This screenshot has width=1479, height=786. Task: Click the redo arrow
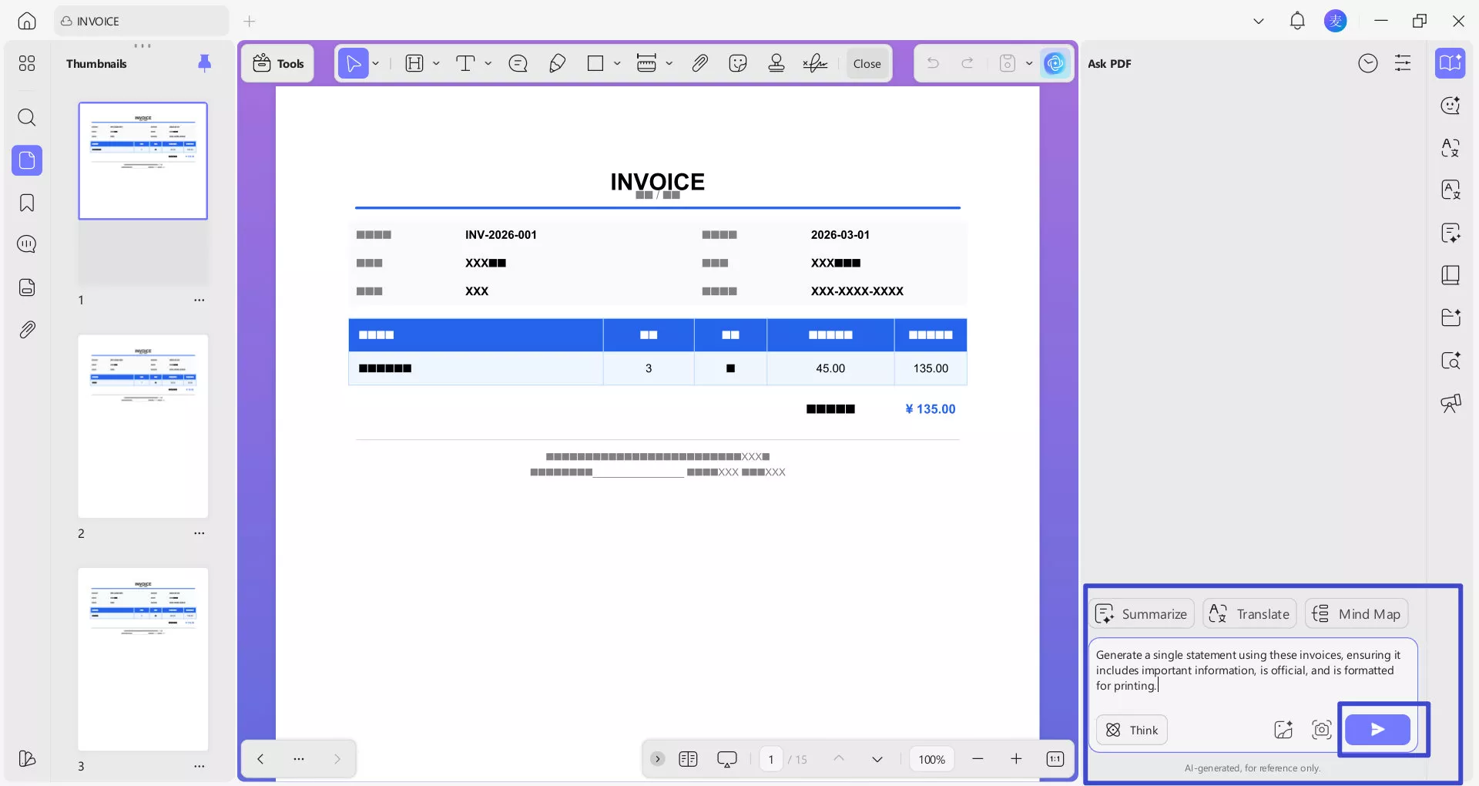(968, 63)
